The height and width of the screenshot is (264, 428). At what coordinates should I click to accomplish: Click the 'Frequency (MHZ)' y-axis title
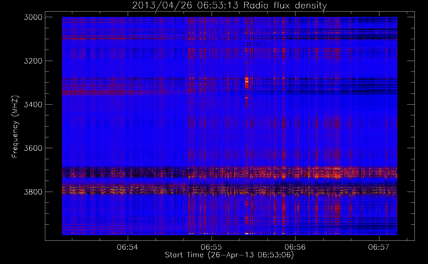[15, 127]
